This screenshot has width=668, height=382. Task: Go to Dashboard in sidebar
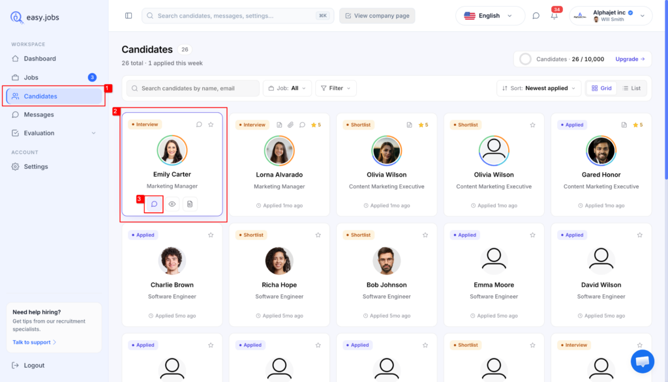coord(54,59)
